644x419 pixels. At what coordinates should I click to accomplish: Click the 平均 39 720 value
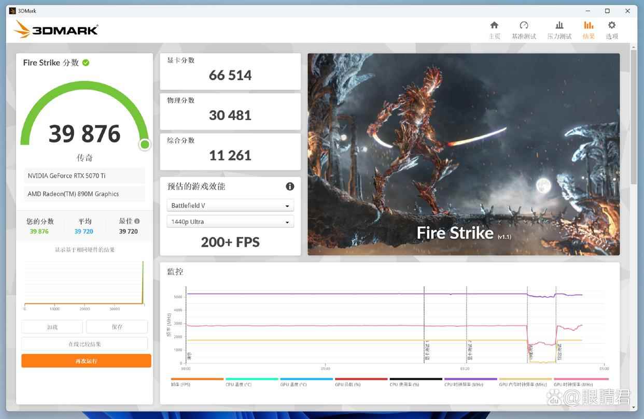[x=84, y=232]
